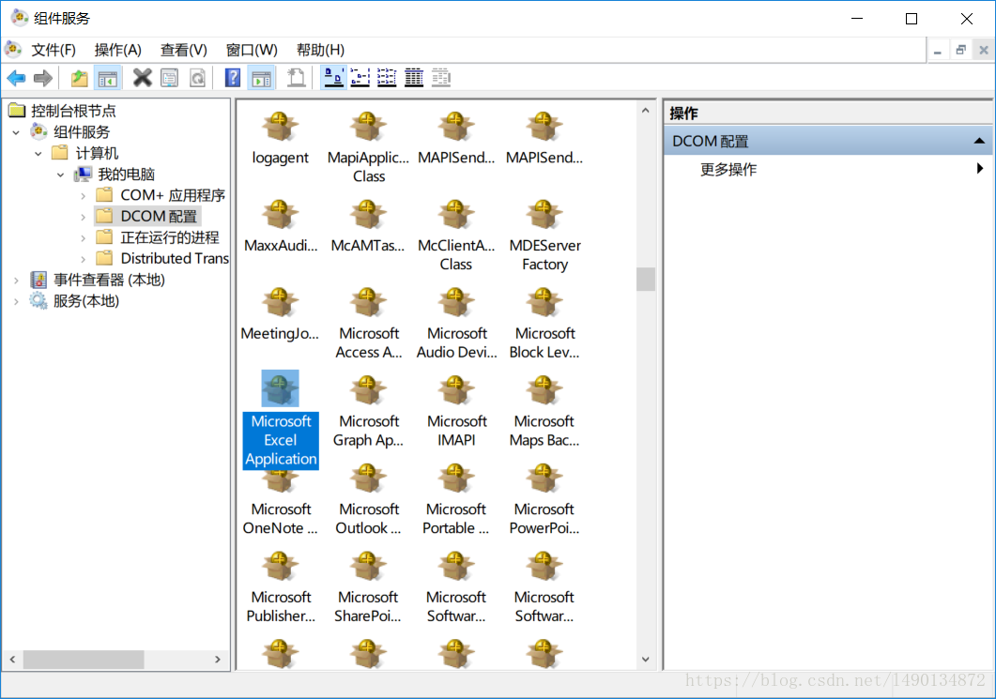
Task: Select MDEServer Factory item
Action: point(544,236)
